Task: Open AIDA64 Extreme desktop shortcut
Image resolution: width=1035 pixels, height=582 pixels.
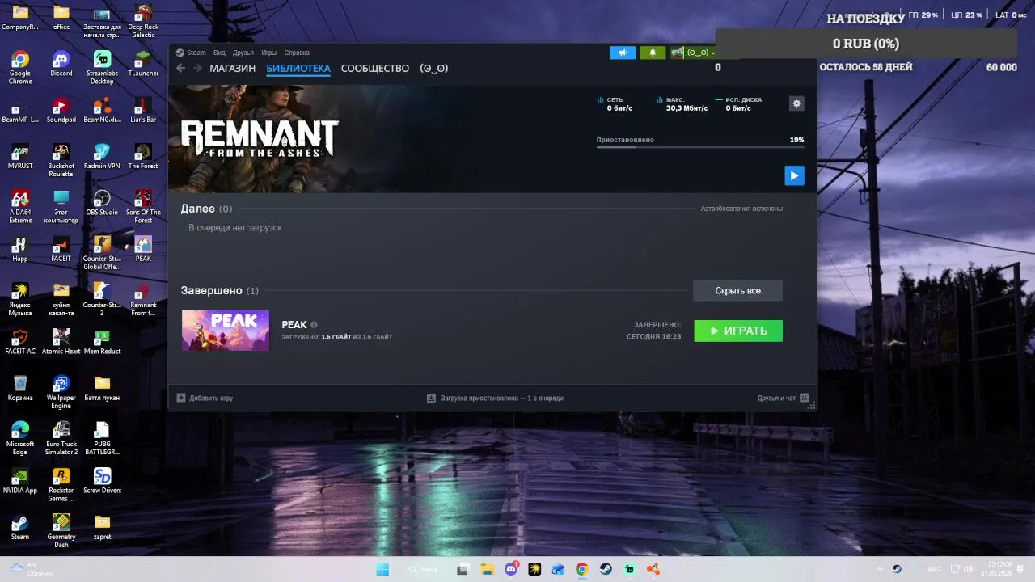Action: (x=20, y=207)
